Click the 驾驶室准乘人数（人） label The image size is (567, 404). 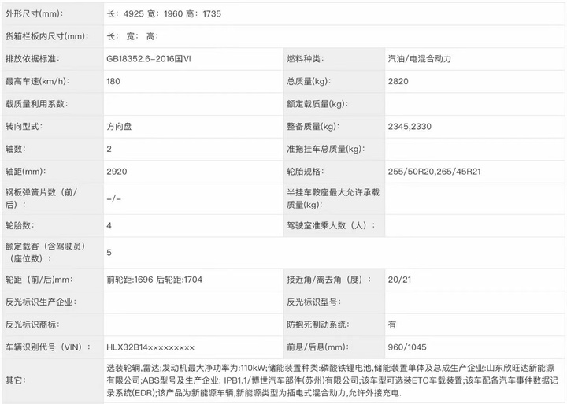331,226
